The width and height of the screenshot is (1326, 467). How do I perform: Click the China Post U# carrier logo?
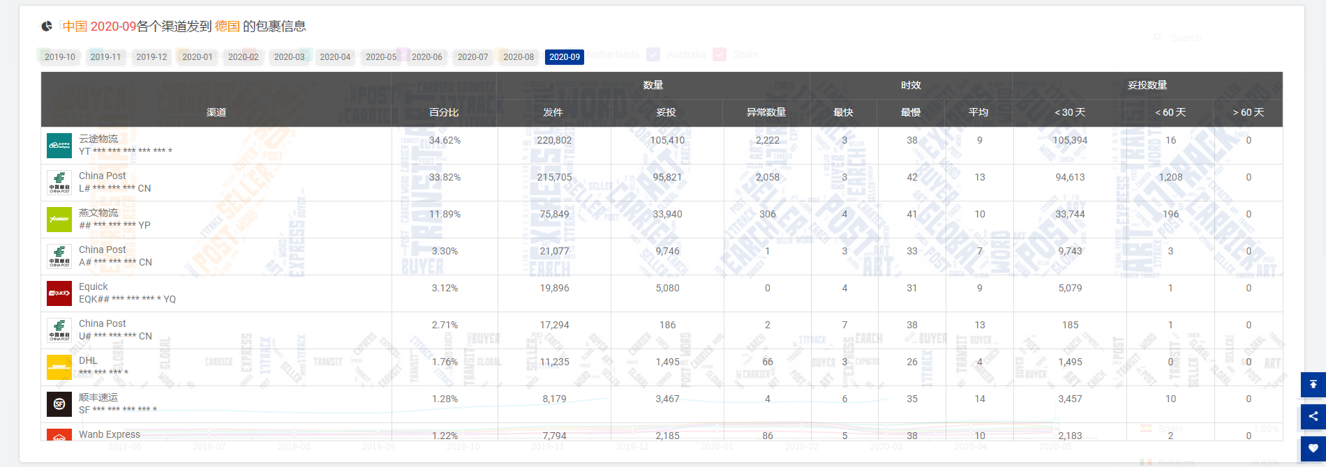click(x=59, y=330)
